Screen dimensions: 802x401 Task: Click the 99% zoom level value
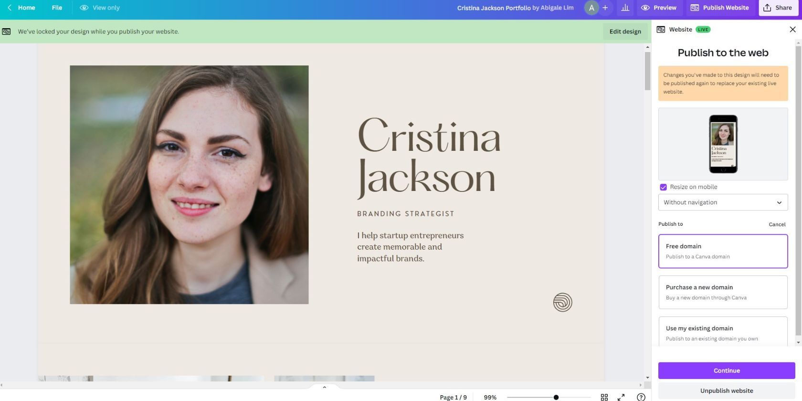(x=490, y=397)
